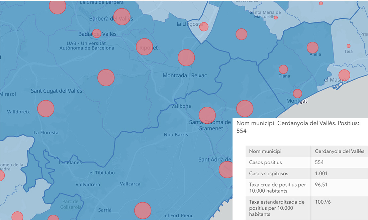Screen dimensions: 368x220
Task: Select the red marker above Alella label
Action: [312, 47]
